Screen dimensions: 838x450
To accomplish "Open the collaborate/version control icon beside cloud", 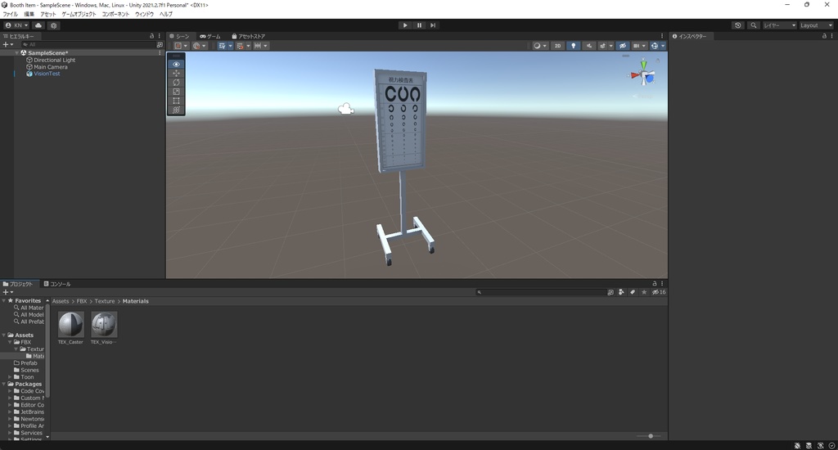I will 53,25.
